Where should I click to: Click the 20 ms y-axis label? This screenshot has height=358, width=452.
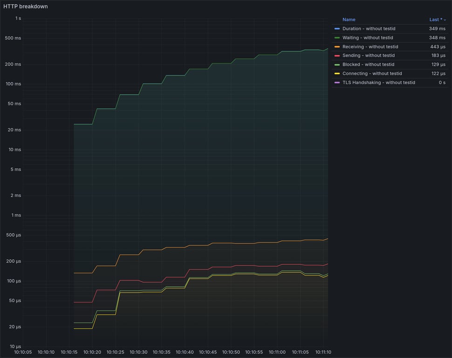pyautogui.click(x=14, y=130)
